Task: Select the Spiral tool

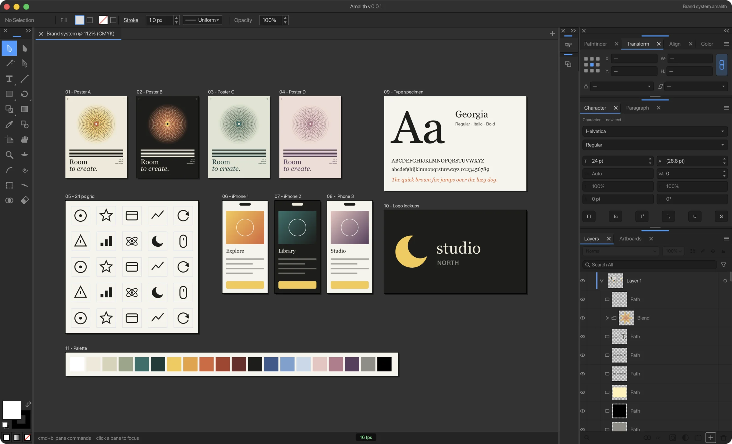Action: tap(25, 170)
